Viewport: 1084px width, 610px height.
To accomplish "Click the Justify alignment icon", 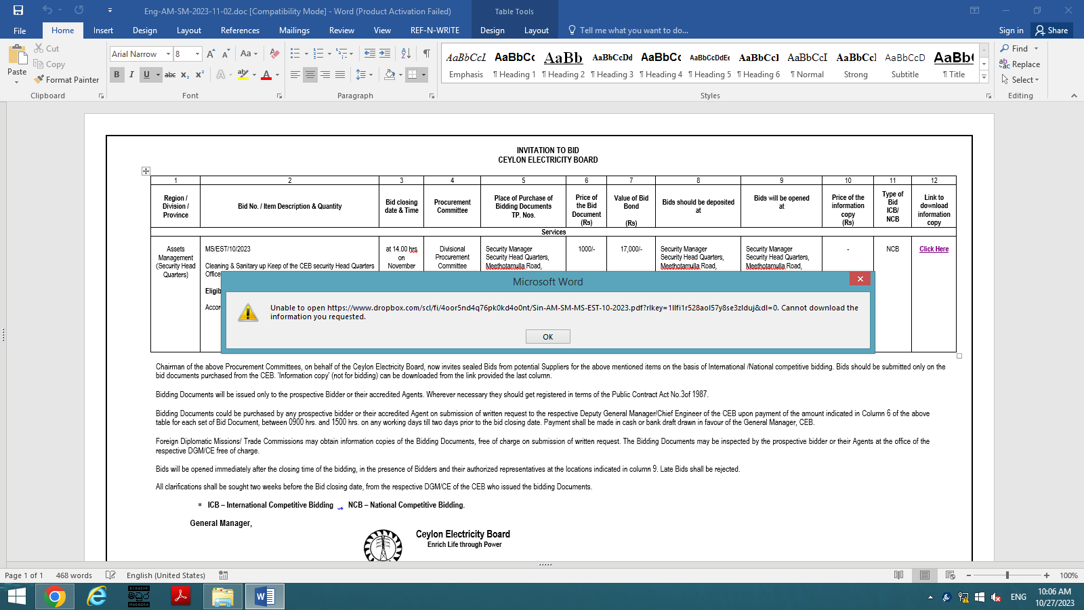I will coord(340,75).
